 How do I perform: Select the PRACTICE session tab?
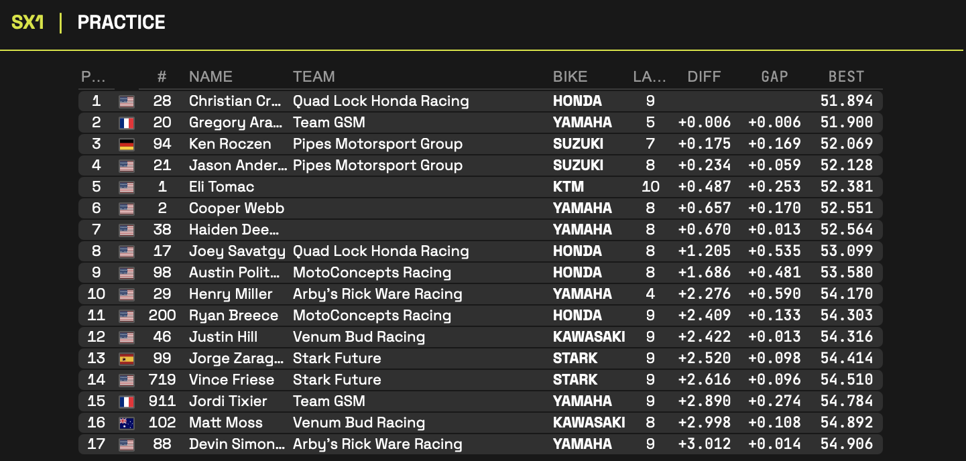click(121, 22)
